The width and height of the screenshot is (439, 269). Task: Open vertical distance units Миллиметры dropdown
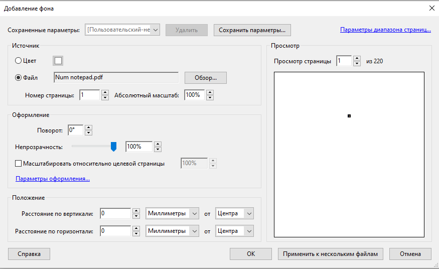click(172, 214)
